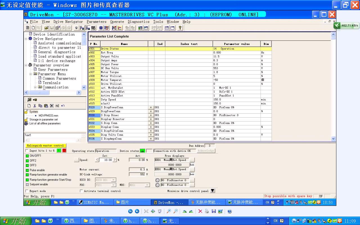Go to next image in the picture viewer
Screen dimensions: 360x225
[x=137, y=211]
